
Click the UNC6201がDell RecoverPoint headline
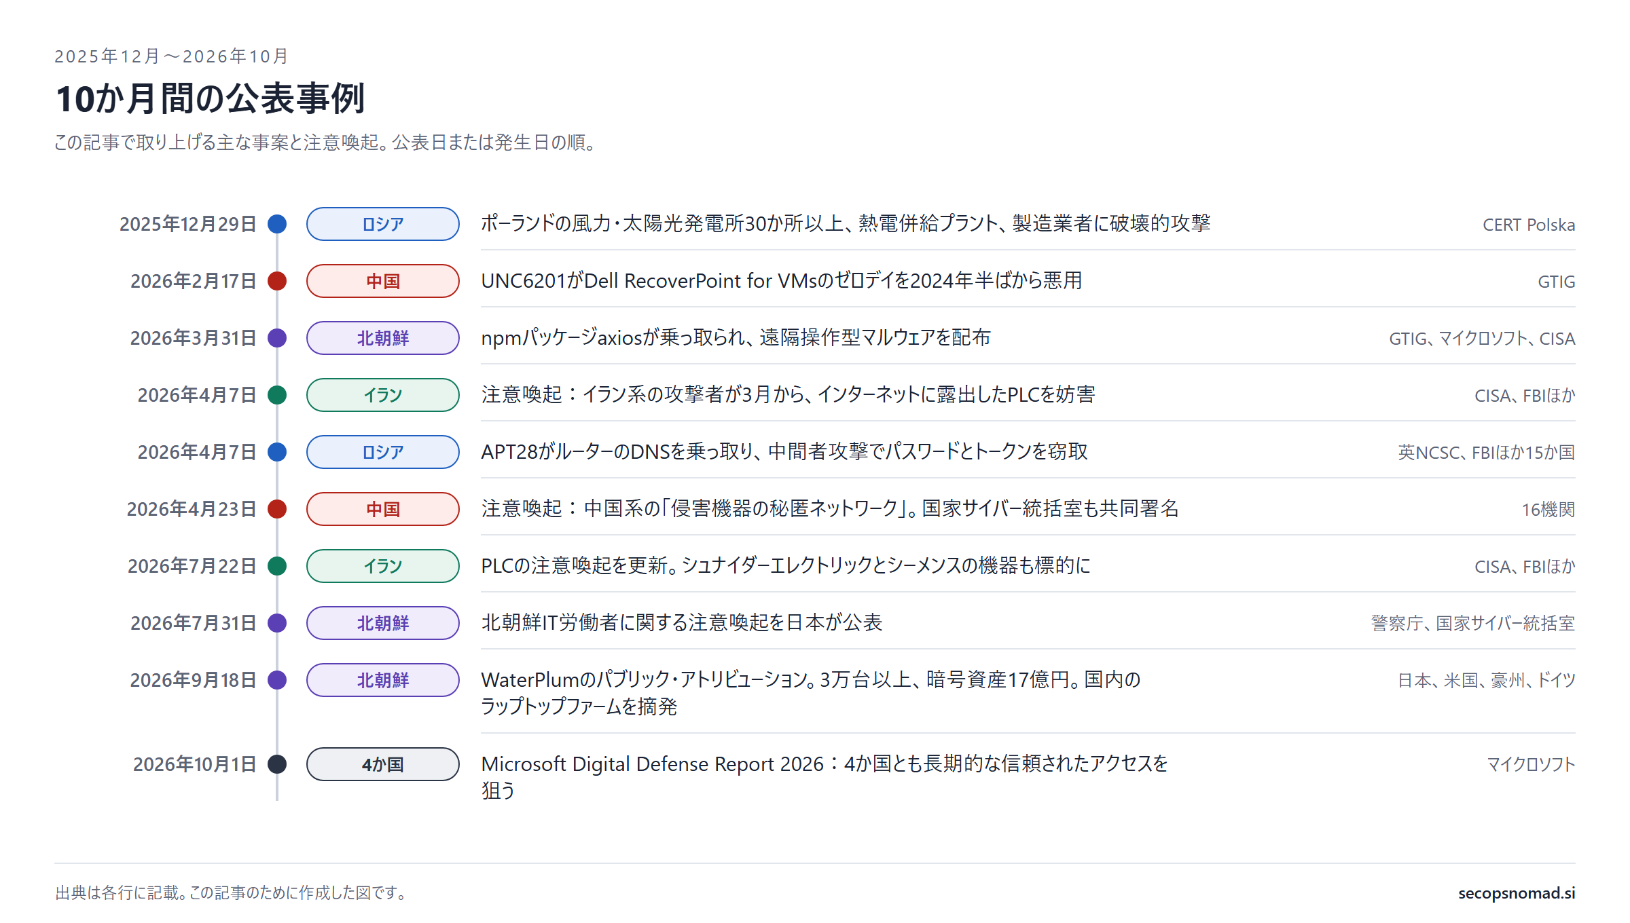782,280
